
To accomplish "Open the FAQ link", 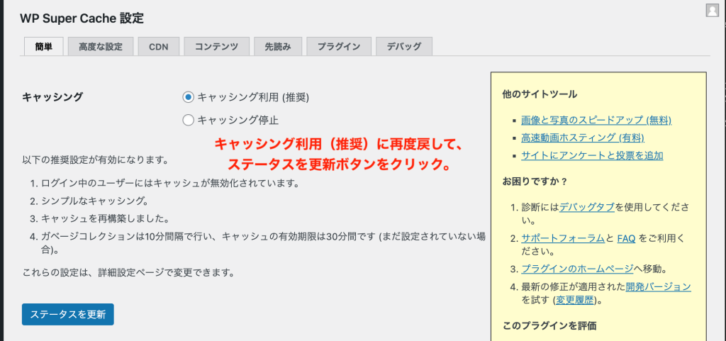I will click(625, 238).
